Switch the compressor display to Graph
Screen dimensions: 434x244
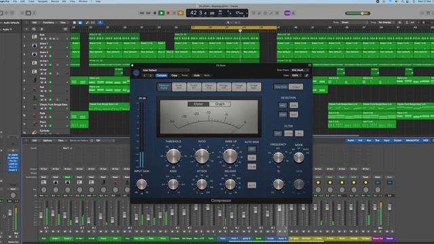pos(220,104)
